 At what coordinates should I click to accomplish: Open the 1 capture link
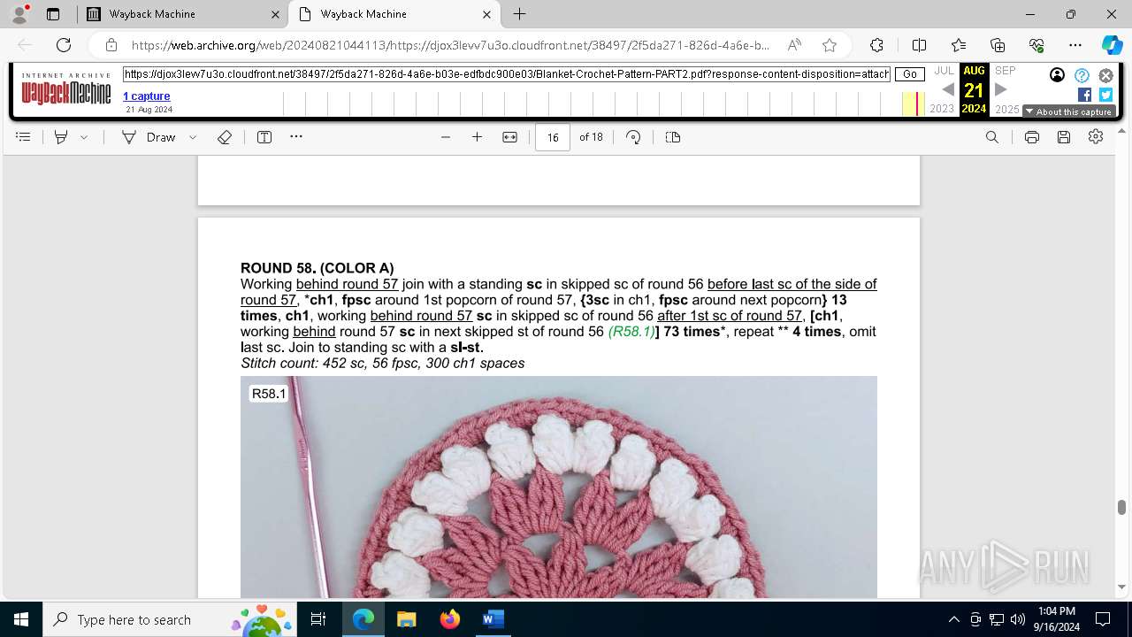(147, 96)
